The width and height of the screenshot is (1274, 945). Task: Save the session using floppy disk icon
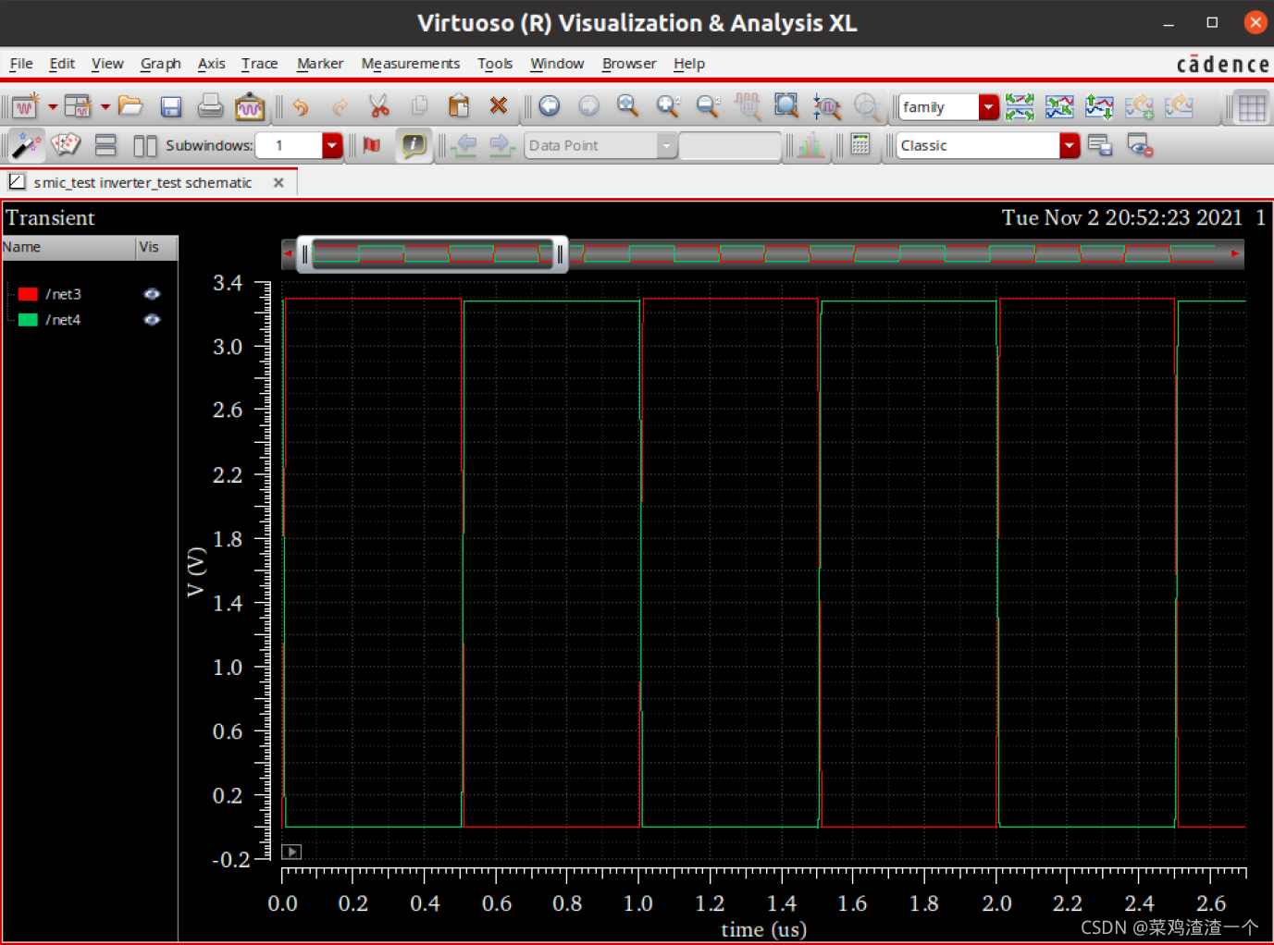click(170, 106)
